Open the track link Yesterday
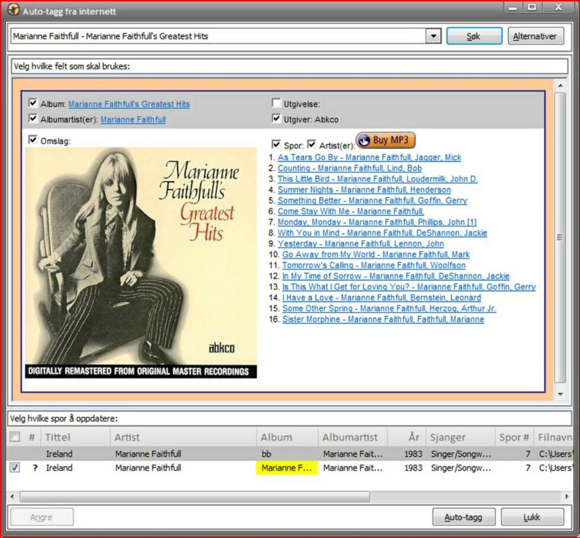Screen dimensions: 580x538 pos(360,244)
